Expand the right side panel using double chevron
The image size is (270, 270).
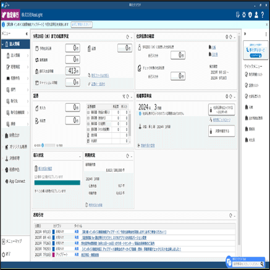point(245,33)
